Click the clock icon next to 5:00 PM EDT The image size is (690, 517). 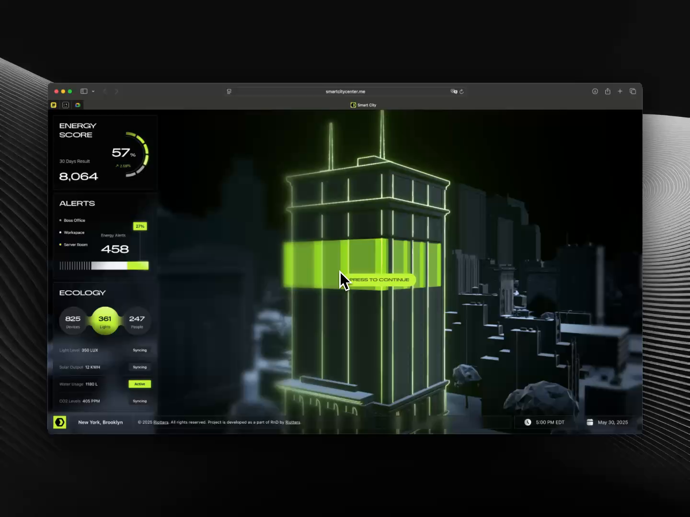[528, 422]
